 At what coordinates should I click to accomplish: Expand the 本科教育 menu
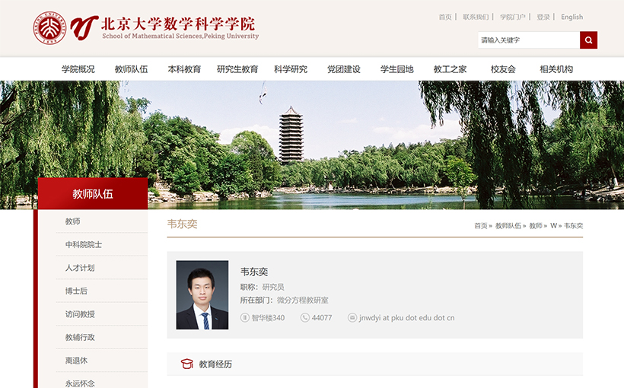[x=184, y=69]
